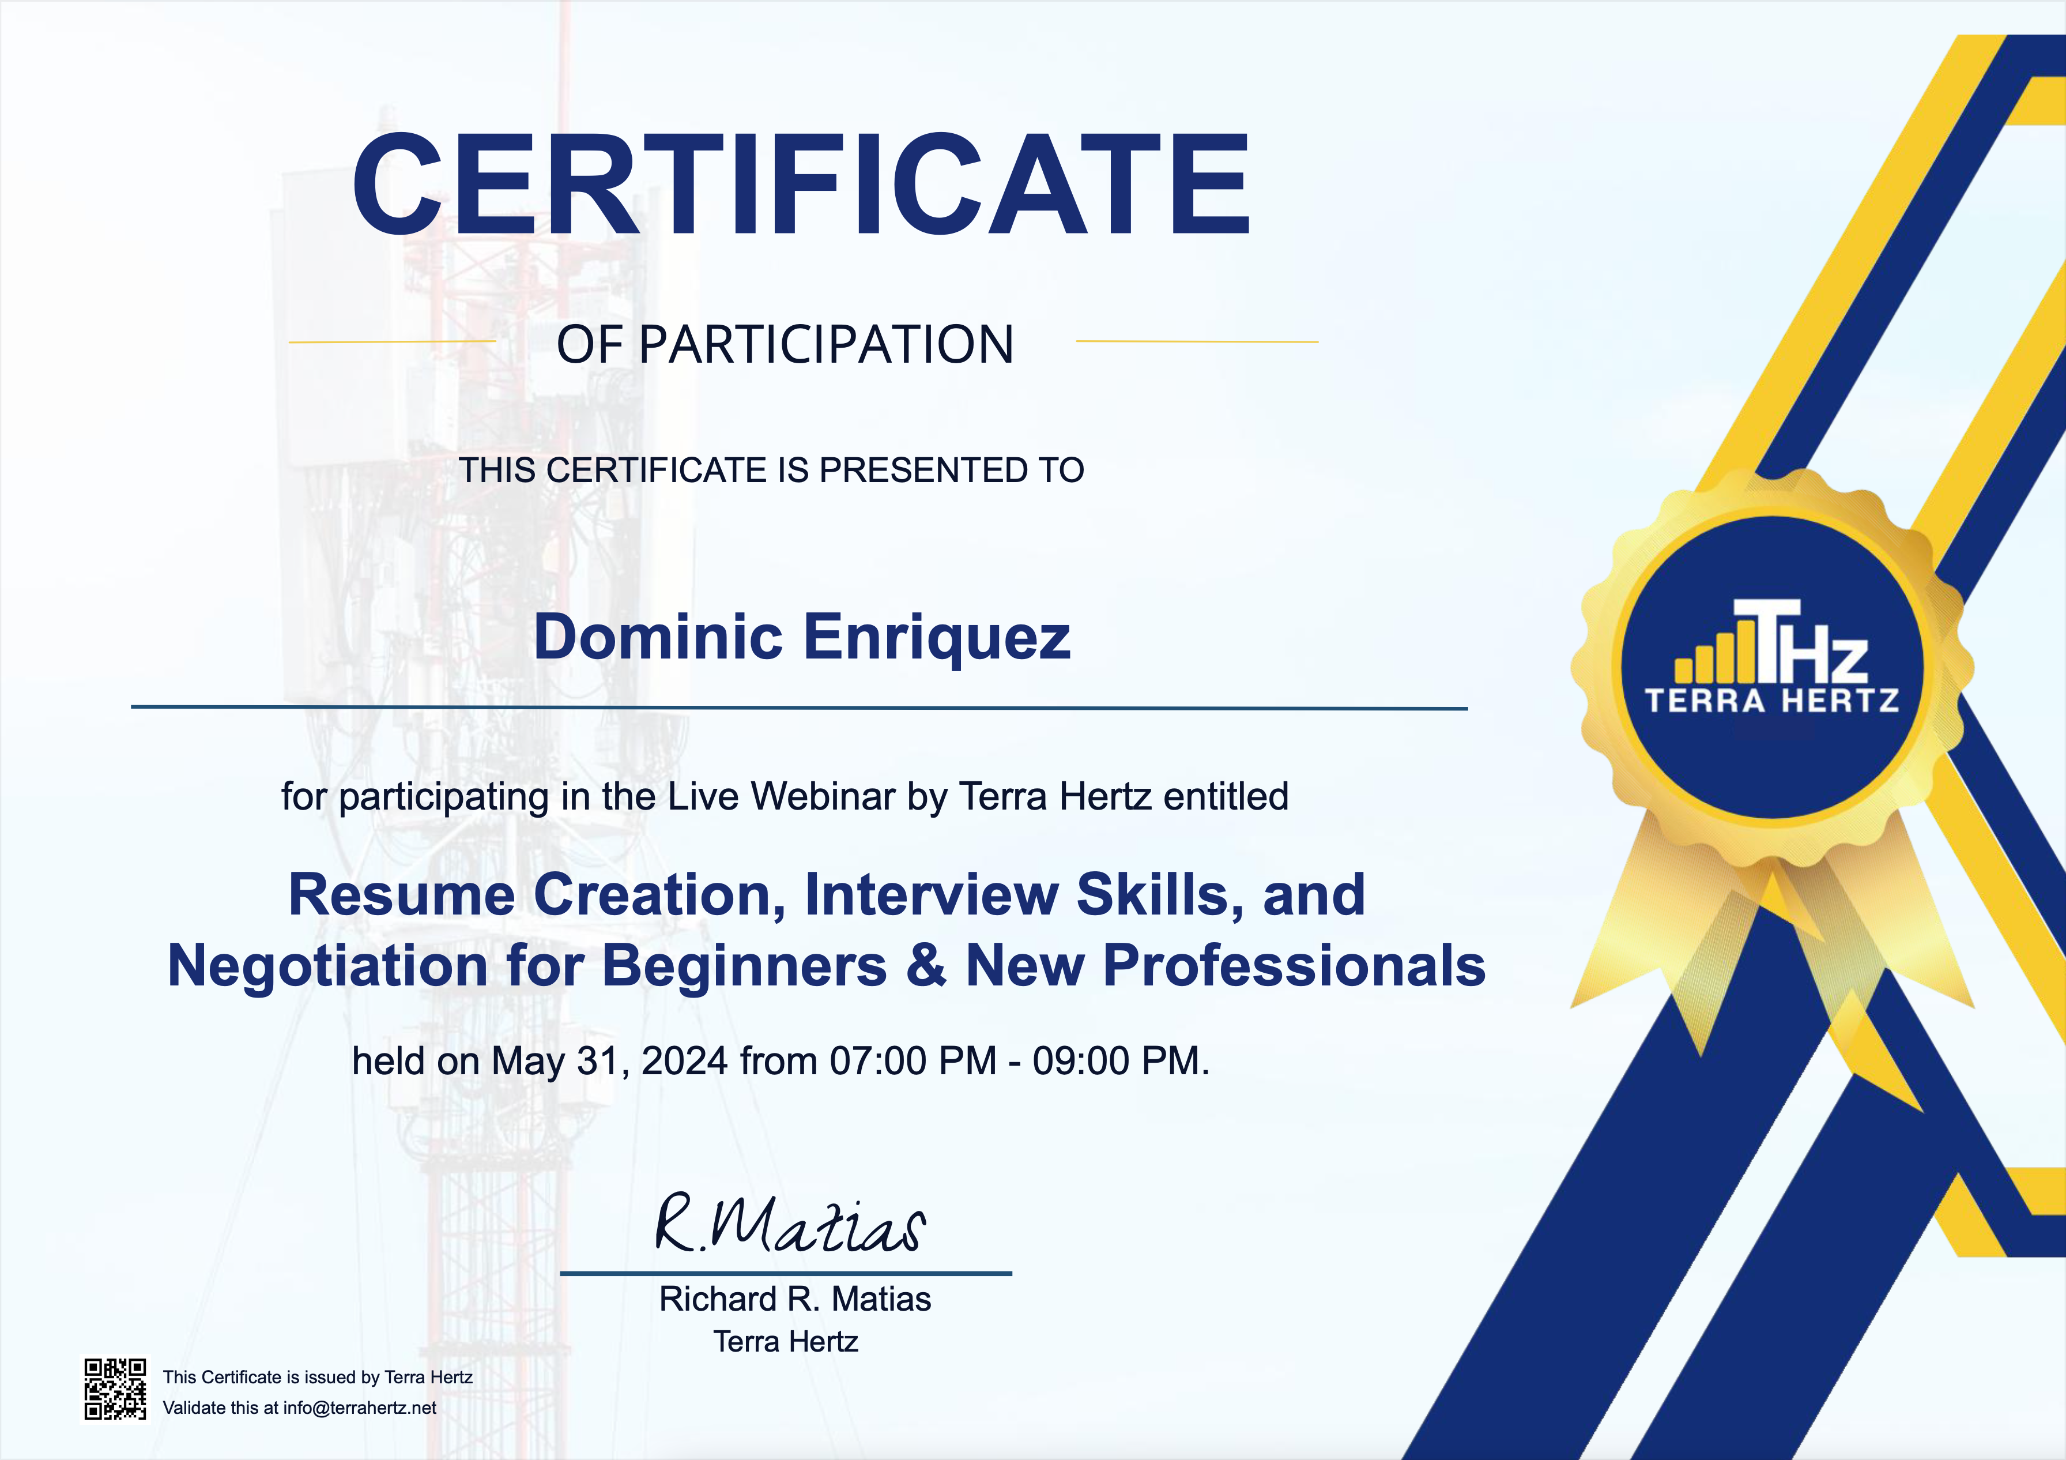Click the line beginning for participating in the Live Webinar

[785, 797]
